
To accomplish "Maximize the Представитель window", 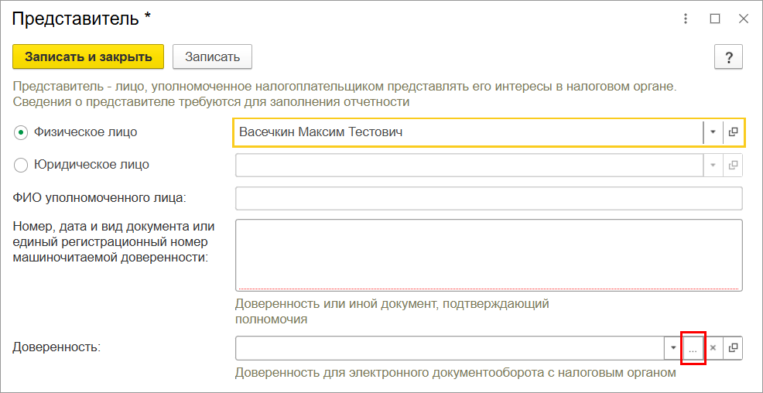I will coord(715,19).
